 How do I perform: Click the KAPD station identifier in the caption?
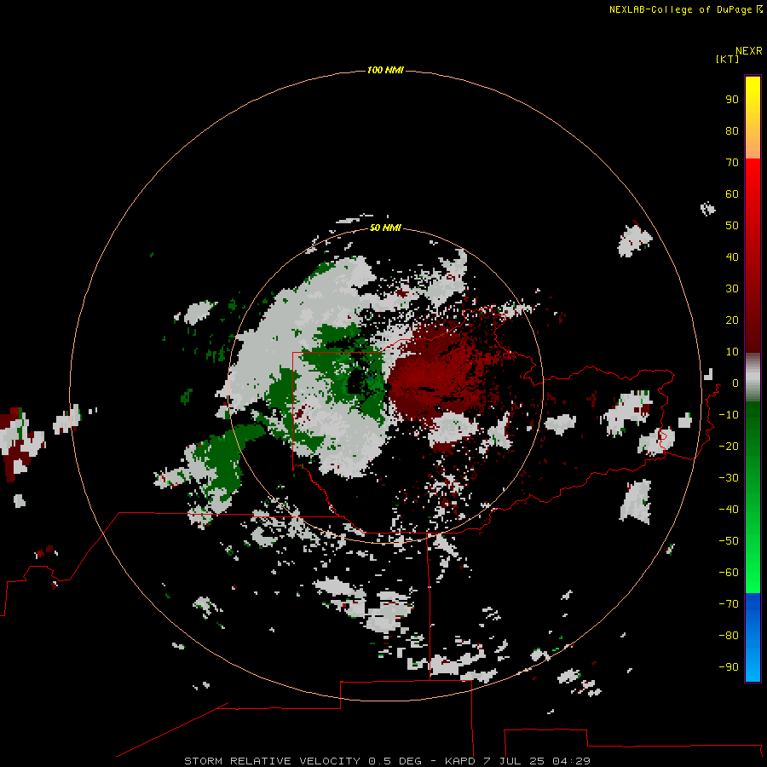[x=459, y=761]
